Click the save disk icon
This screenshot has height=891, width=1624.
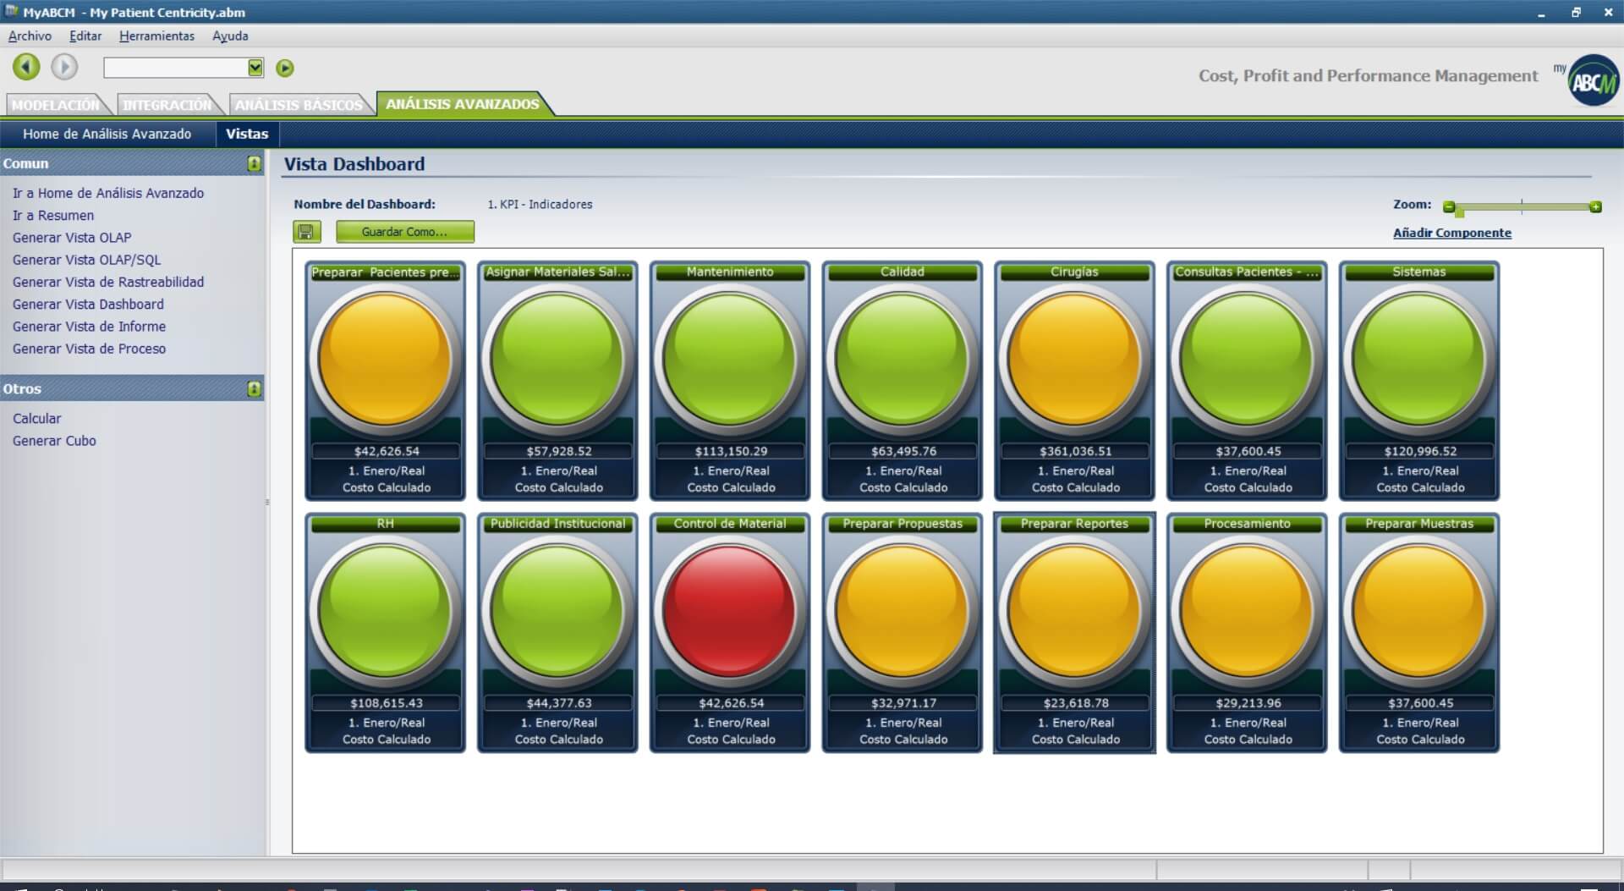click(x=306, y=232)
